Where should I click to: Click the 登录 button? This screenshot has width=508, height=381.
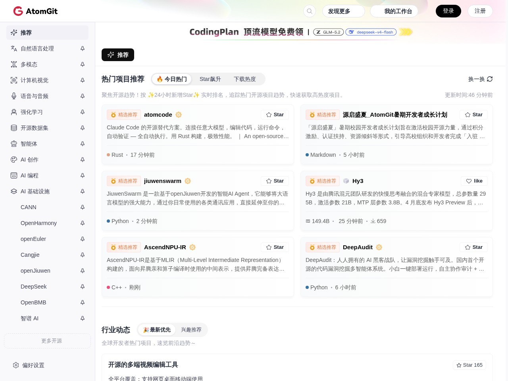pos(448,11)
